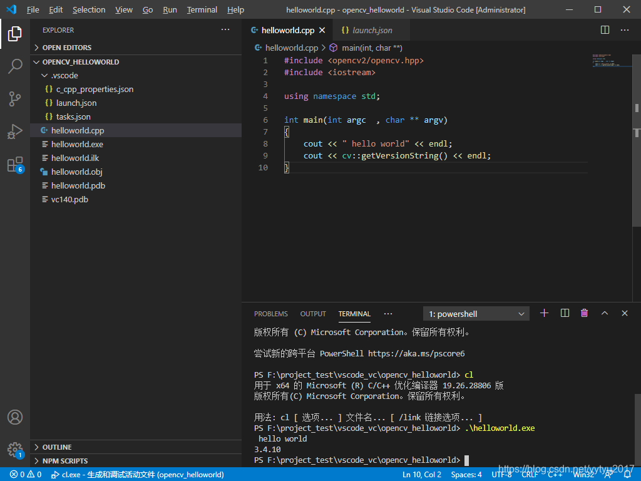
Task: Open the View menu
Action: pyautogui.click(x=124, y=9)
